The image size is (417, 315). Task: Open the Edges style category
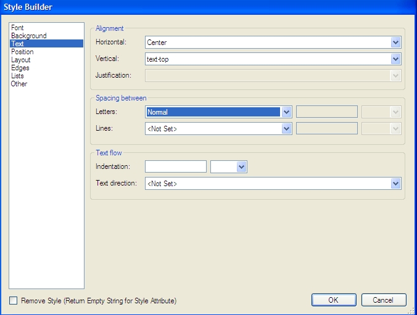tap(20, 68)
